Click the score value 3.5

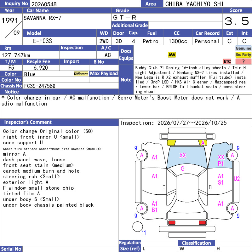[237, 21]
